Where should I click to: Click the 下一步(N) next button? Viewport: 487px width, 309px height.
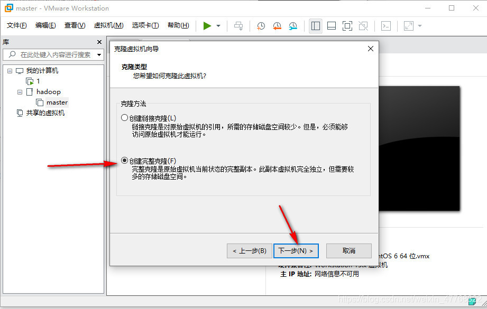(x=296, y=251)
